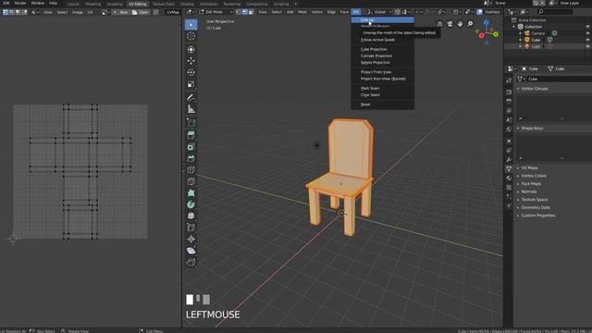Choose Project From View menu entry
The image size is (592, 333).
pyautogui.click(x=382, y=72)
